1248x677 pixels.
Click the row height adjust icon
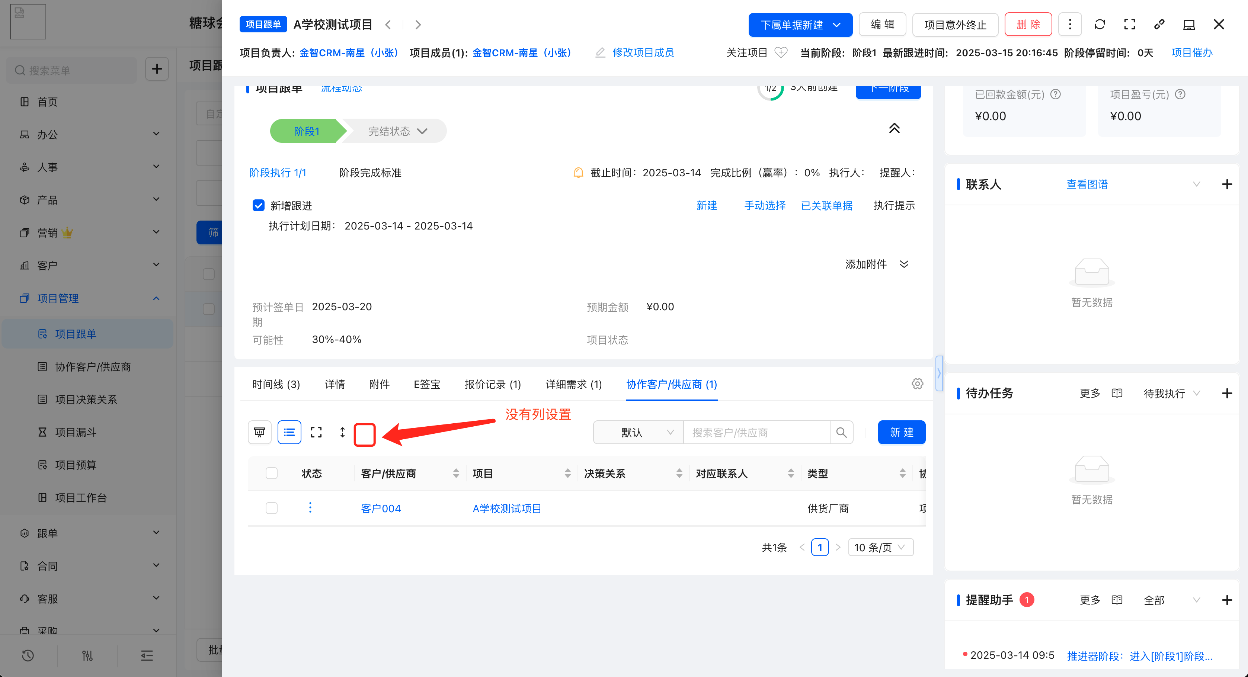pos(343,432)
